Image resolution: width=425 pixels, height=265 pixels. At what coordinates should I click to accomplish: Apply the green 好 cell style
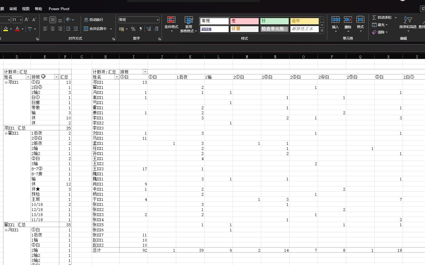pyautogui.click(x=274, y=21)
